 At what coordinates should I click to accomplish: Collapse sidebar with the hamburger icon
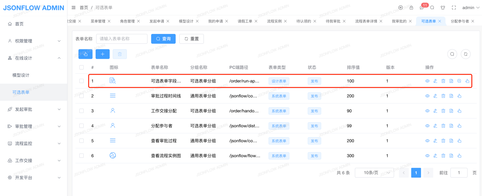coord(73,8)
